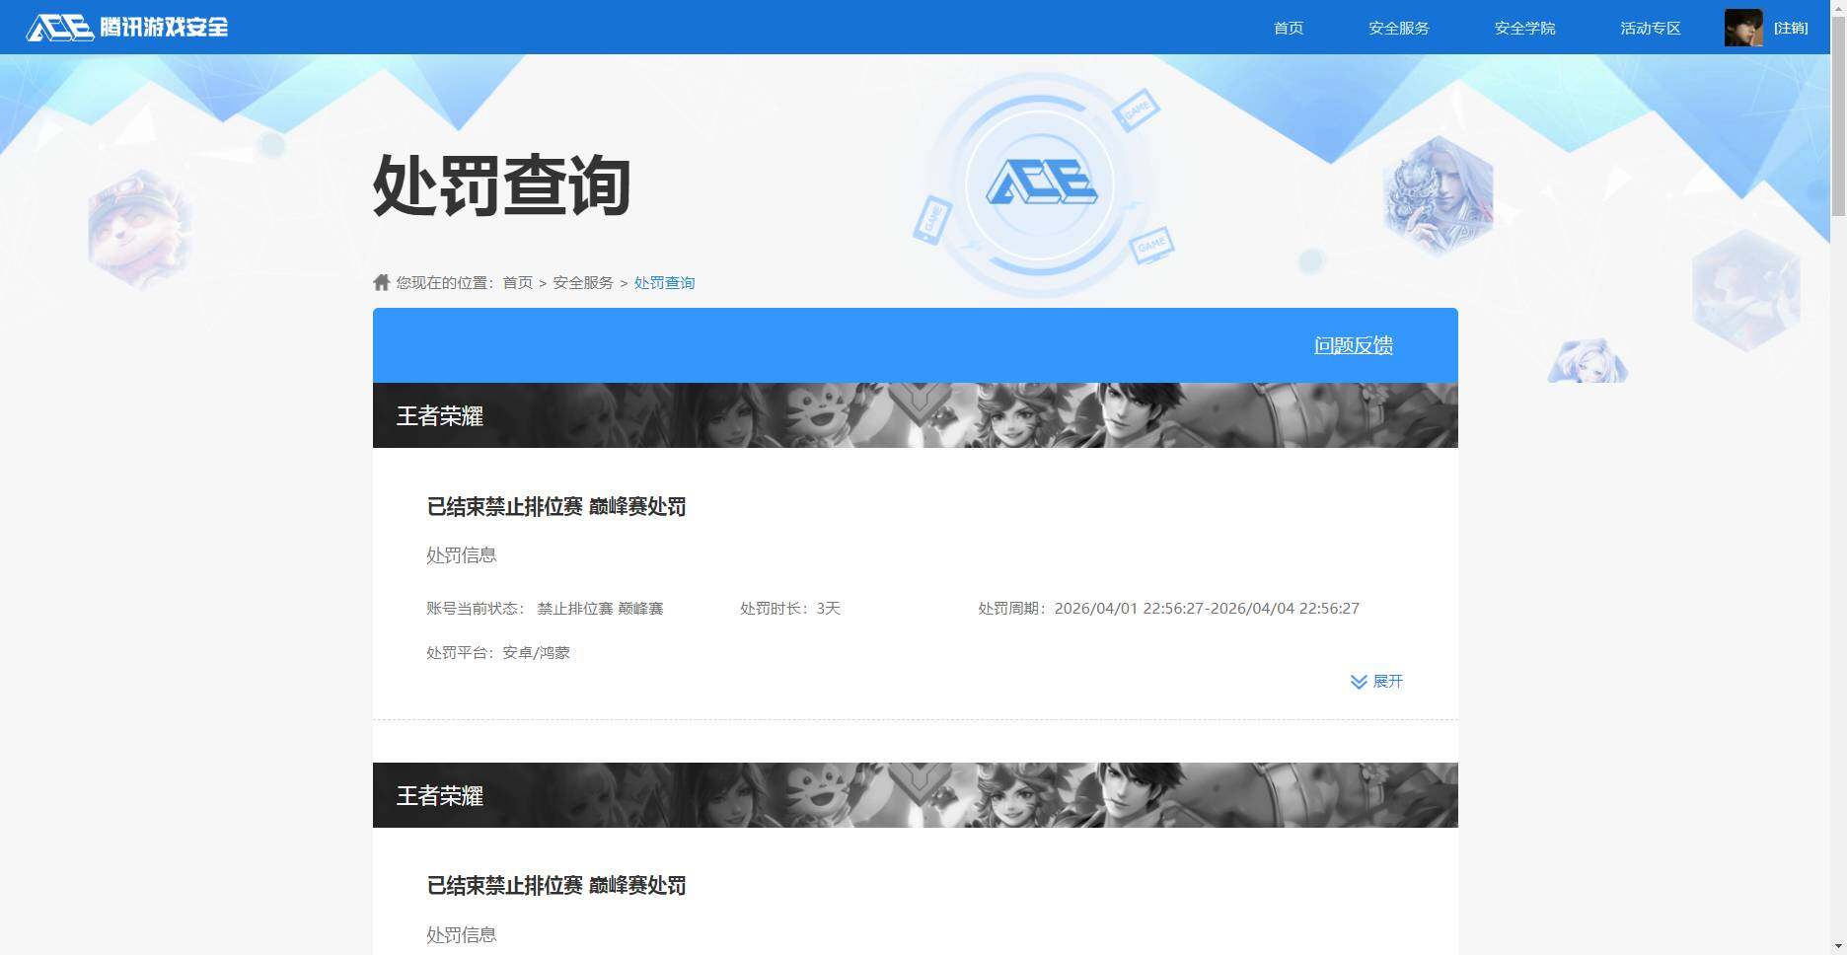The height and width of the screenshot is (955, 1847).
Task: Click the double-chevron icon beside 展开
Action: click(1359, 682)
